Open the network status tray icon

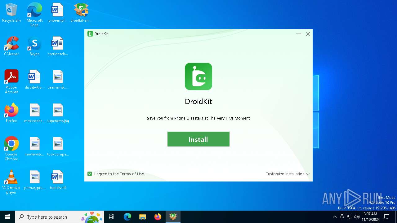[x=350, y=217]
